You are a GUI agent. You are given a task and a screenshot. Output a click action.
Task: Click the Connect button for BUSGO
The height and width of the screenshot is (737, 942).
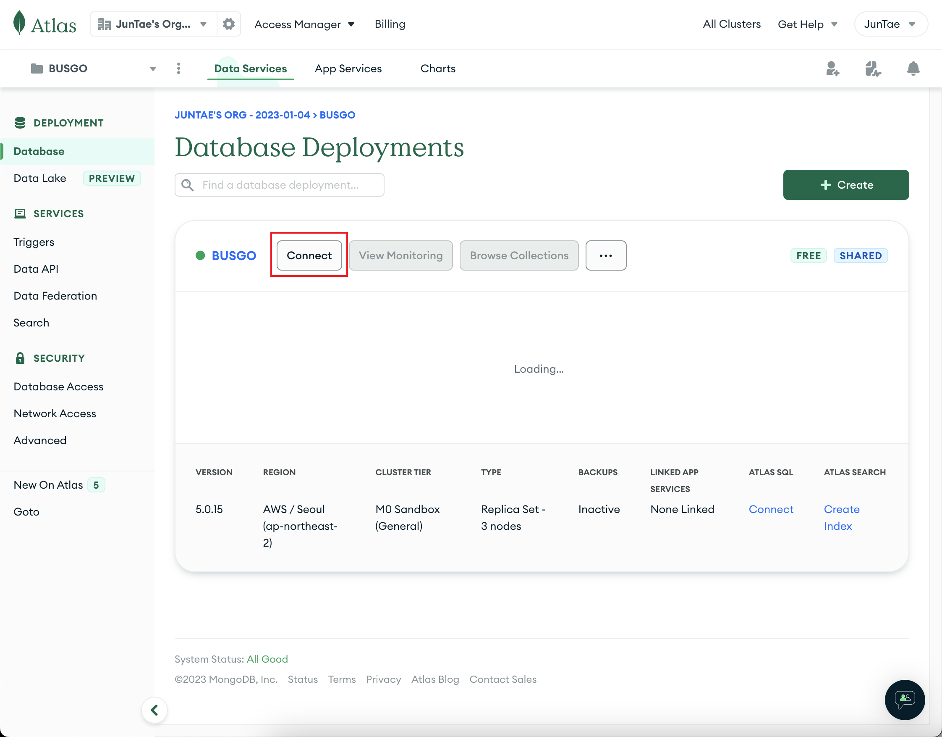[x=309, y=255]
